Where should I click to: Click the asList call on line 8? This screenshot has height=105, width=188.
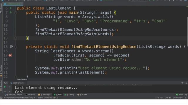[105, 17]
